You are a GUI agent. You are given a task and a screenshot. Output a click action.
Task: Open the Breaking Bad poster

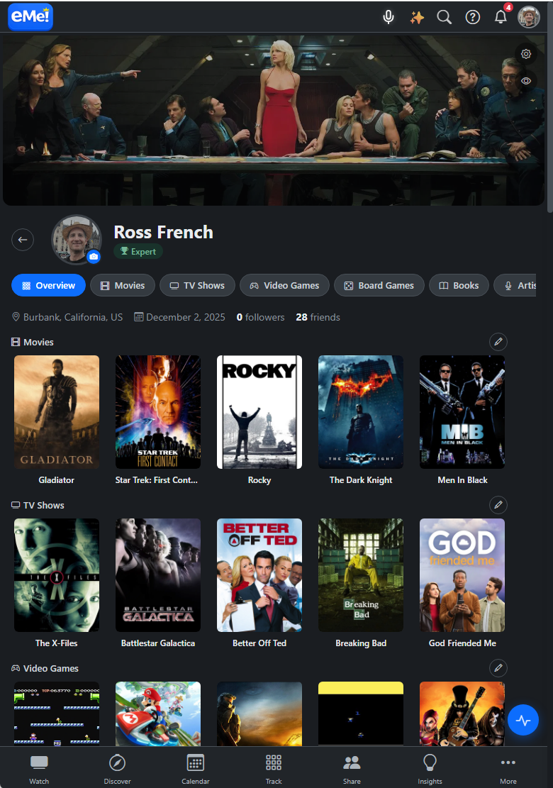click(361, 575)
